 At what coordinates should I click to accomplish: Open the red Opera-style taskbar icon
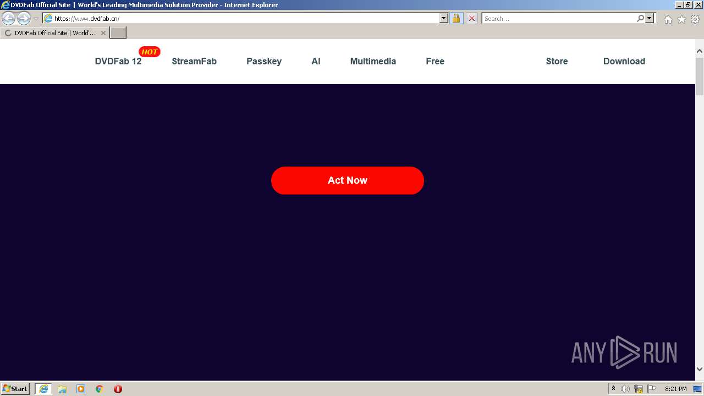click(x=118, y=389)
